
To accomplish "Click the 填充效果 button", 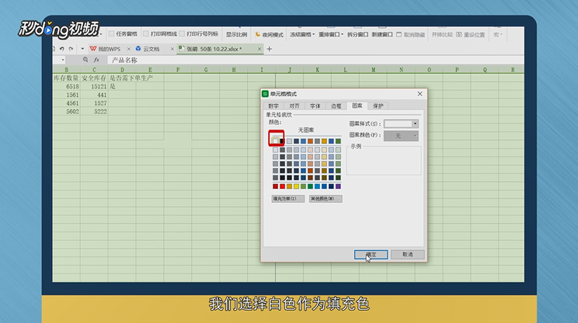I will [288, 199].
